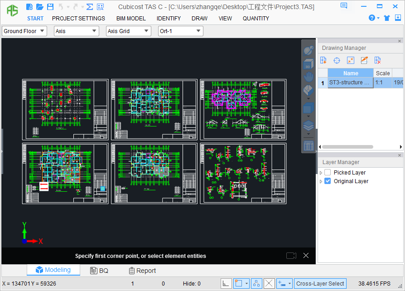Click the Save file icon in title bar
The height and width of the screenshot is (291, 405).
(x=50, y=7)
